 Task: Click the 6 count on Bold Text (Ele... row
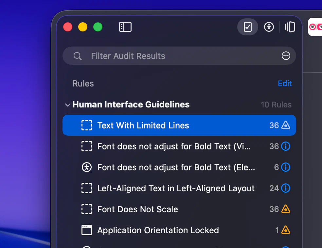[277, 167]
